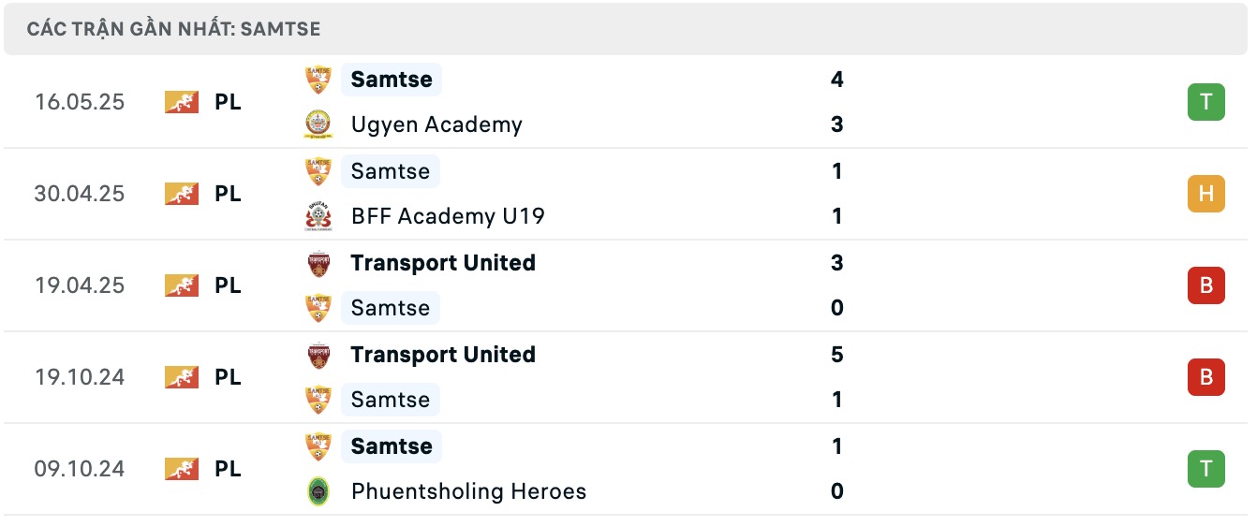This screenshot has width=1257, height=526.
Task: Click Transport United crest in 19.10.24 match
Action: tap(318, 355)
